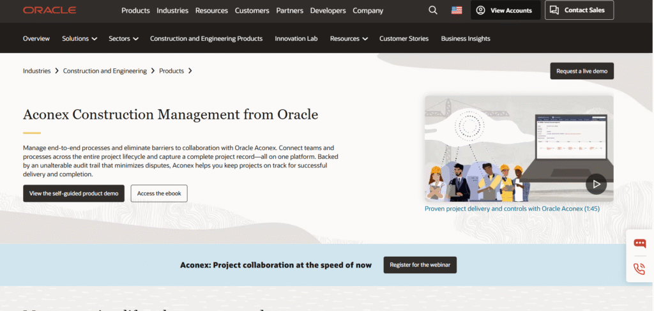Click the Aconex: Project collaboration banner text
The width and height of the screenshot is (654, 311).
click(x=276, y=265)
